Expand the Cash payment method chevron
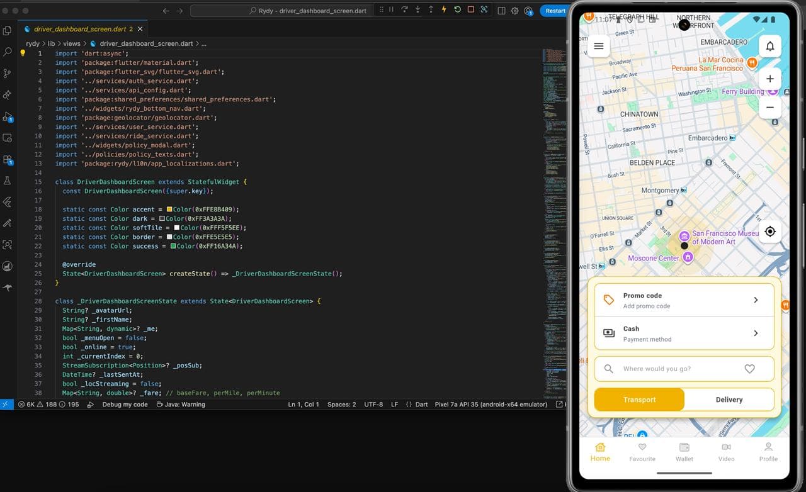Screen dimensions: 806x492 pyautogui.click(x=756, y=333)
